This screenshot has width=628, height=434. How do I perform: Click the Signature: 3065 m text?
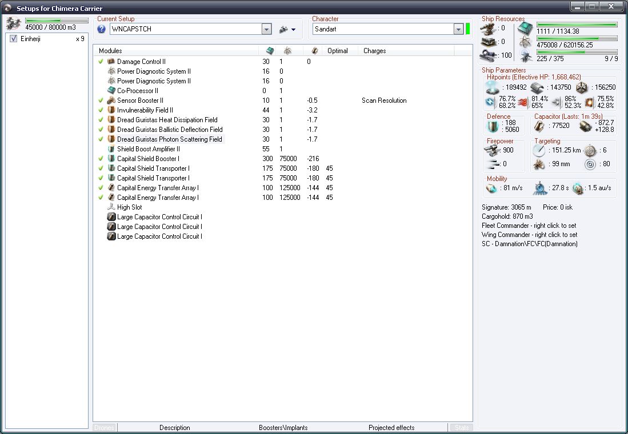pos(506,207)
